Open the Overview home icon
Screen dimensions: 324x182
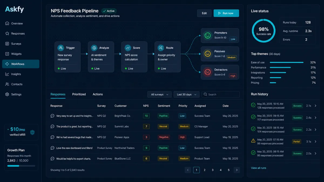pos(7,23)
